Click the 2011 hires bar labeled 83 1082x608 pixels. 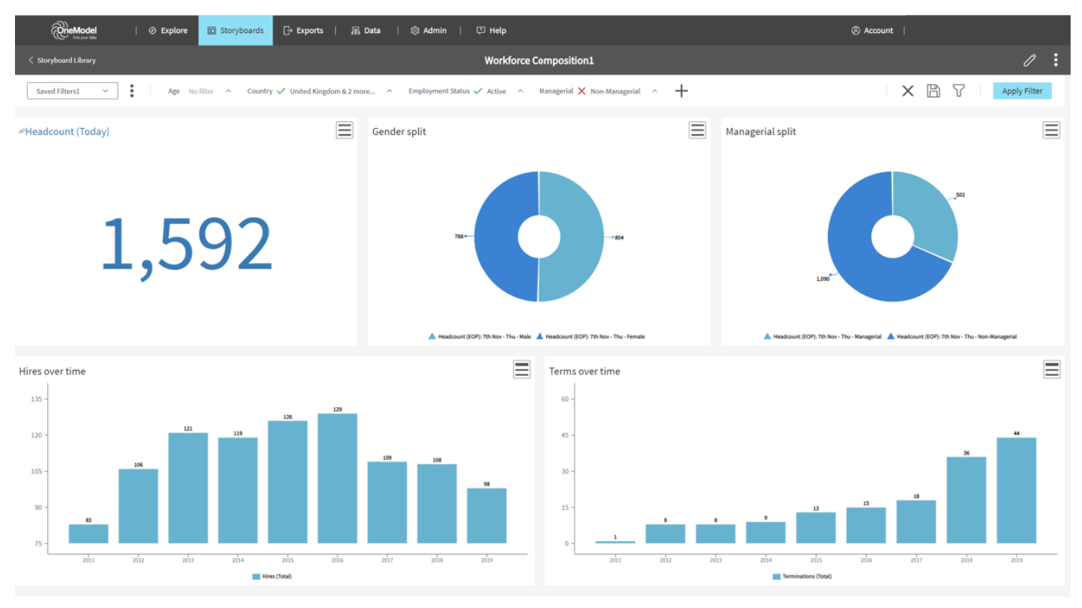88,534
